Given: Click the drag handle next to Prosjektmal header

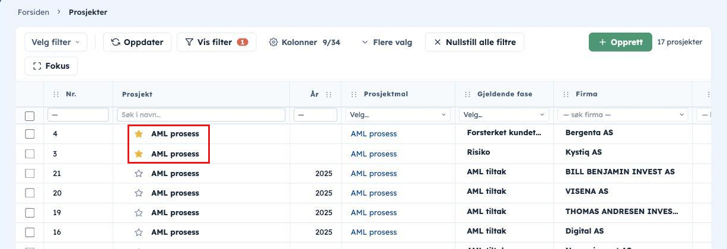Looking at the screenshot, I should (x=354, y=94).
